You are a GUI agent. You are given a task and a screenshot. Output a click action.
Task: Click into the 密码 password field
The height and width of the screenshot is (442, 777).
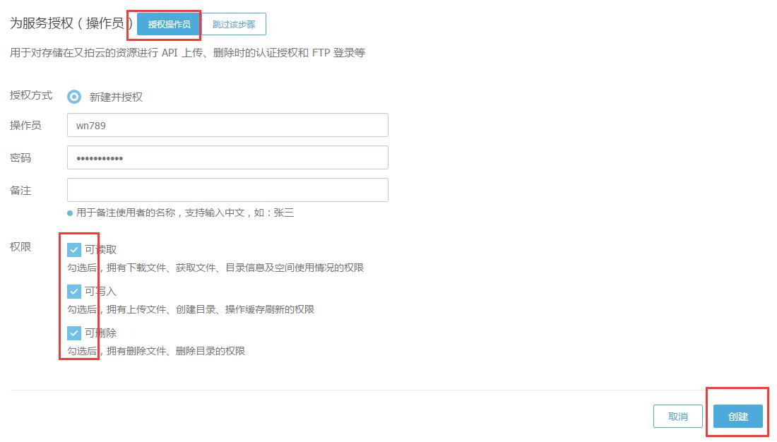tap(227, 157)
